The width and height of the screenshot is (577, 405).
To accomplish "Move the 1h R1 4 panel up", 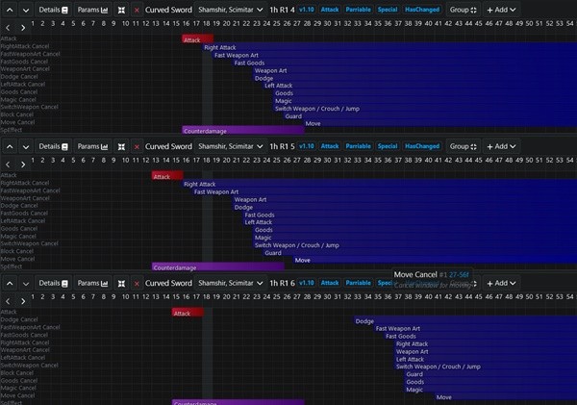I will point(9,10).
